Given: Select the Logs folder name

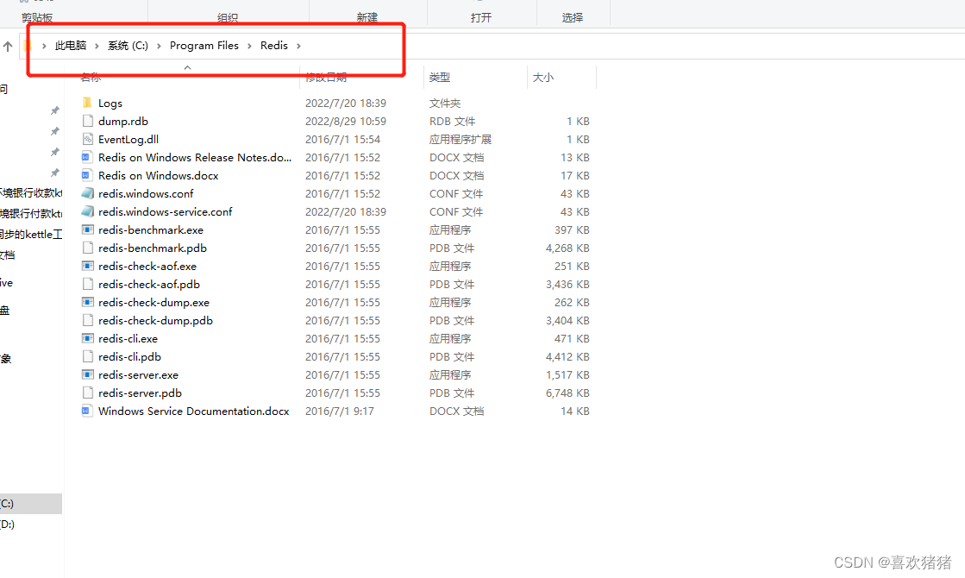Looking at the screenshot, I should click(x=110, y=104).
